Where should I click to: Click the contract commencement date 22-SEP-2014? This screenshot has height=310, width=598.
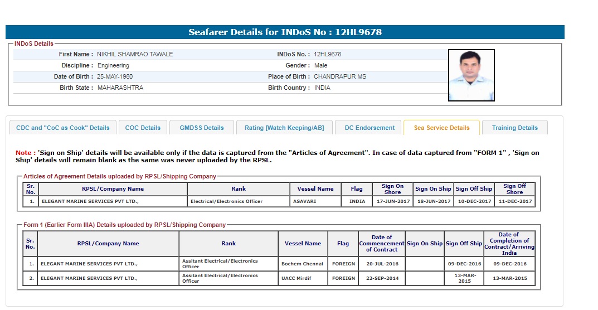click(x=381, y=278)
